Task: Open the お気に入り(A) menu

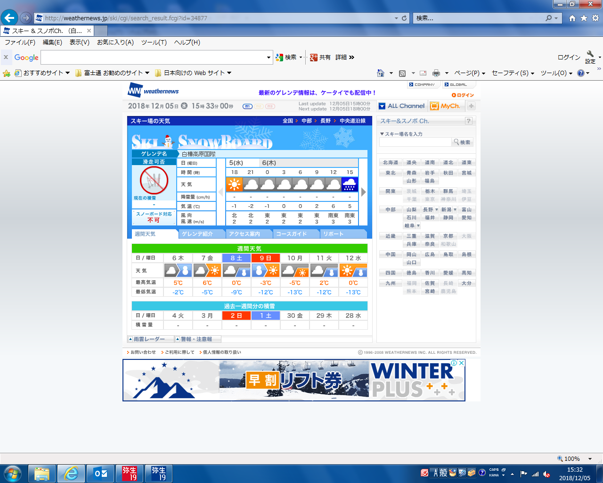Action: click(x=115, y=42)
